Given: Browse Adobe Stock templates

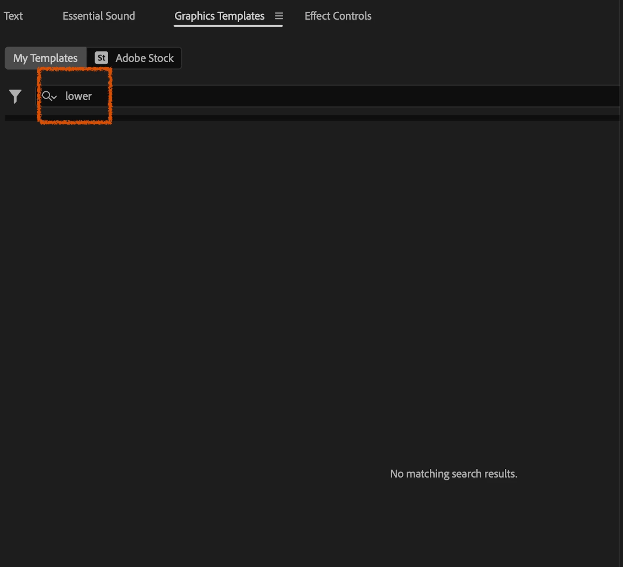Looking at the screenshot, I should [x=134, y=58].
